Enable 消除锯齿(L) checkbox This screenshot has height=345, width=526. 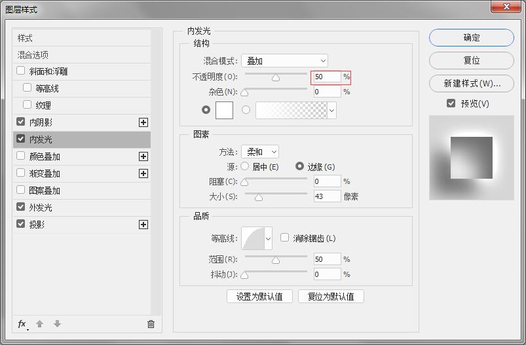tap(284, 238)
